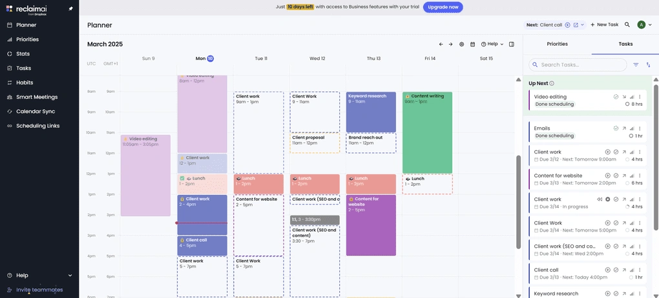
Task: Mark Content for website task as done
Action: (x=616, y=175)
